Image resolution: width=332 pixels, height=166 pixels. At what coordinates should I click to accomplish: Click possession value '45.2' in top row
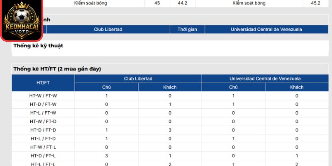coord(316,3)
